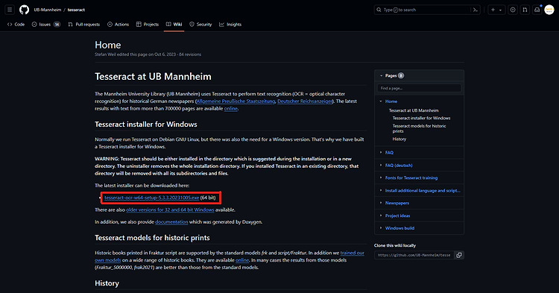Collapse the Pages sidebar section

(x=381, y=75)
